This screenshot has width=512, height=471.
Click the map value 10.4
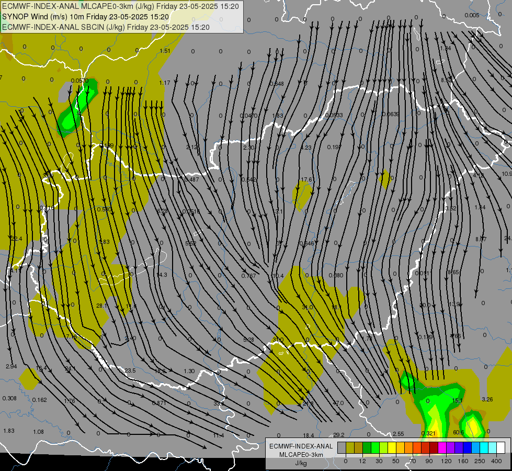(278, 276)
